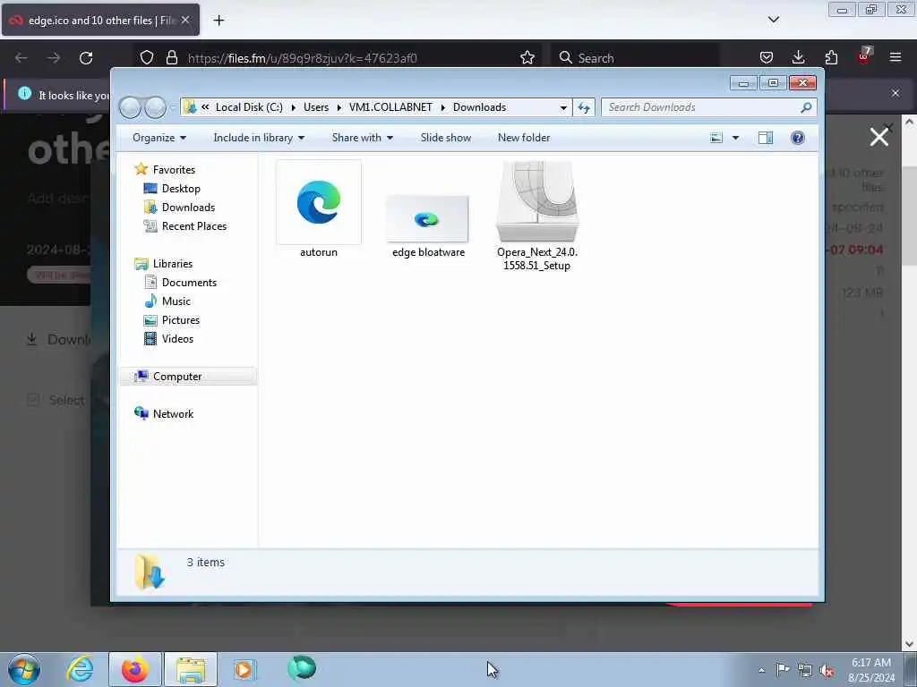
Task: Expand the arrow after VM1.COLLABNET breadcrumb
Action: click(442, 107)
